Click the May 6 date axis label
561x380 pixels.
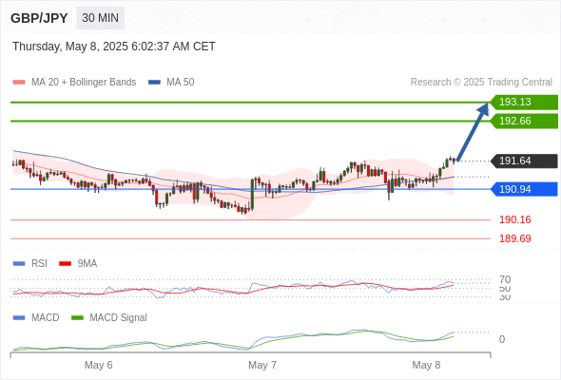(x=98, y=365)
